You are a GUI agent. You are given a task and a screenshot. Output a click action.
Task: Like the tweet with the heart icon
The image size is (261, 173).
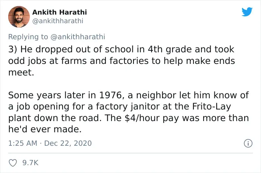click(13, 163)
